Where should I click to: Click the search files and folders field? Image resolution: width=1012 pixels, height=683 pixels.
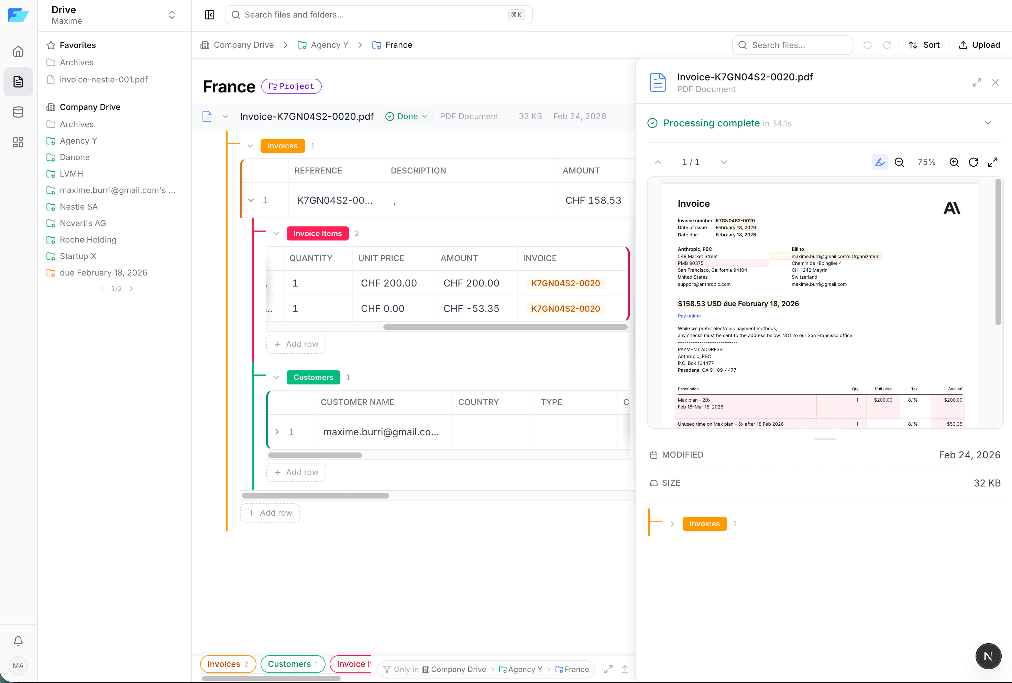[378, 14]
